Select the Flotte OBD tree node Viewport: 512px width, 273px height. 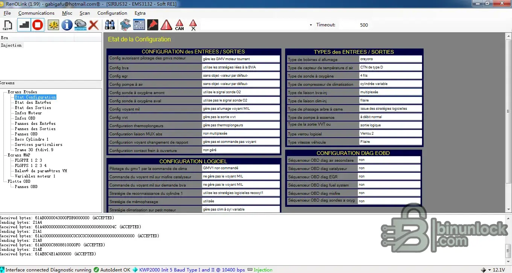[x=19, y=181]
